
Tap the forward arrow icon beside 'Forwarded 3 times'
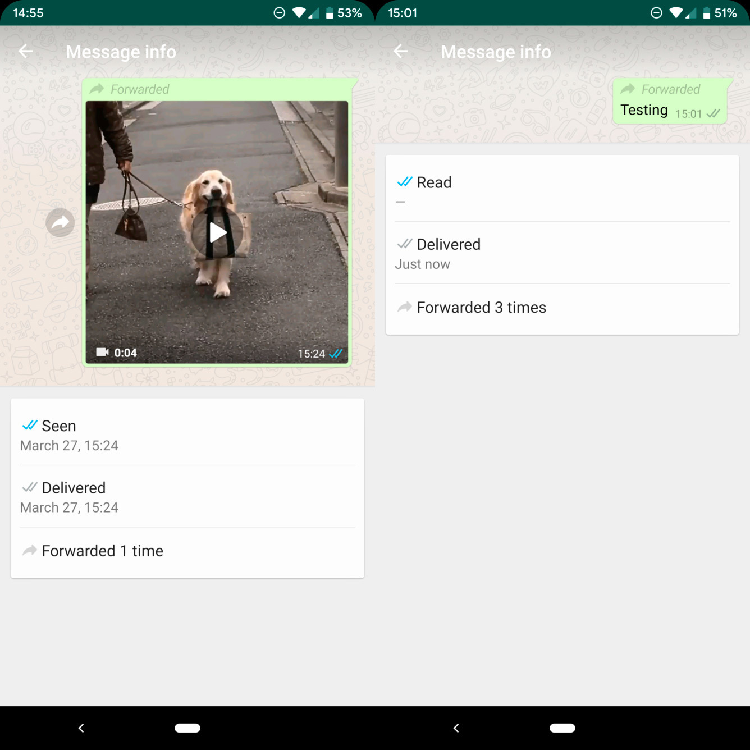[404, 307]
